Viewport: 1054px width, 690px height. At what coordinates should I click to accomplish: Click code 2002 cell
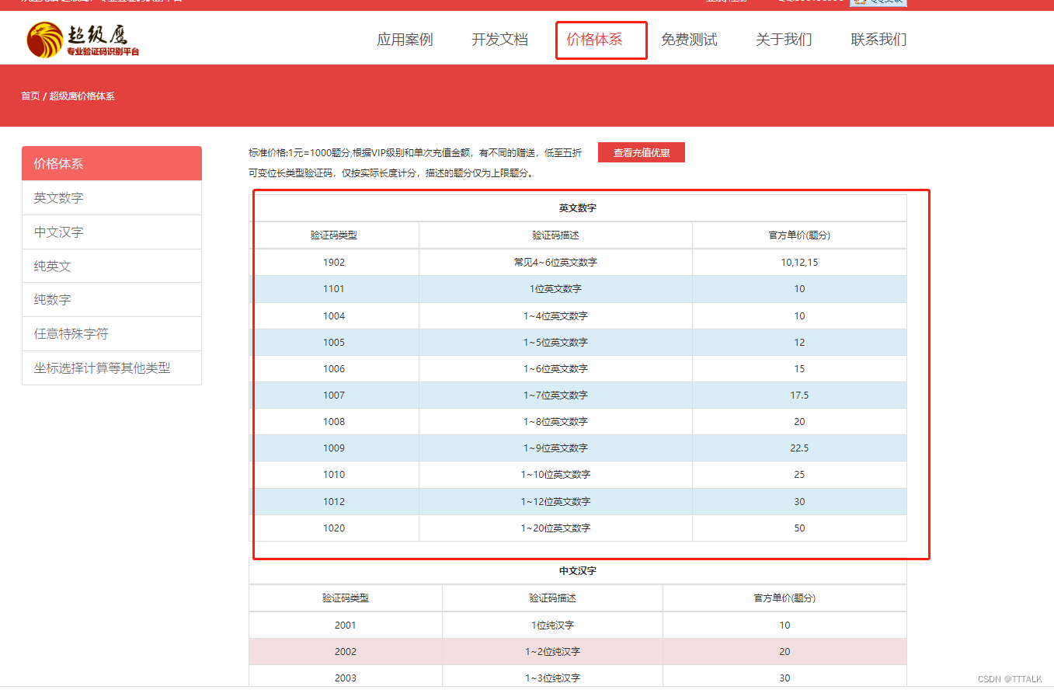point(346,652)
